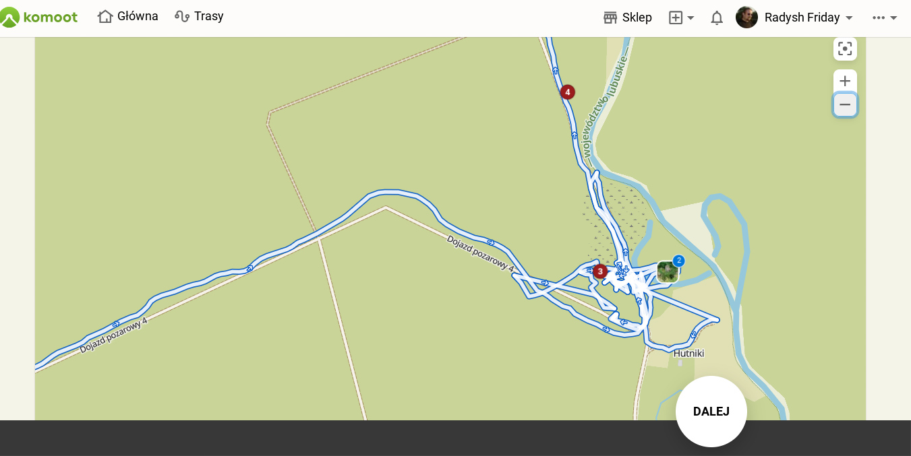Click the blue photo count badge 2

tap(678, 261)
